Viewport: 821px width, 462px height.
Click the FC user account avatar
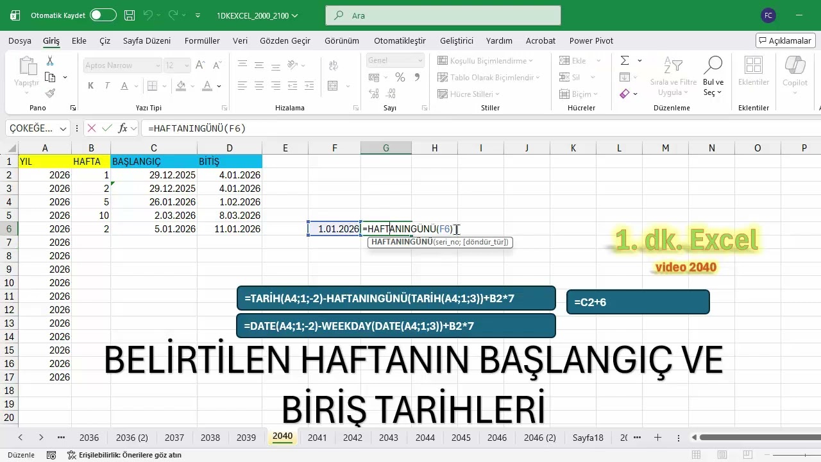(x=768, y=15)
